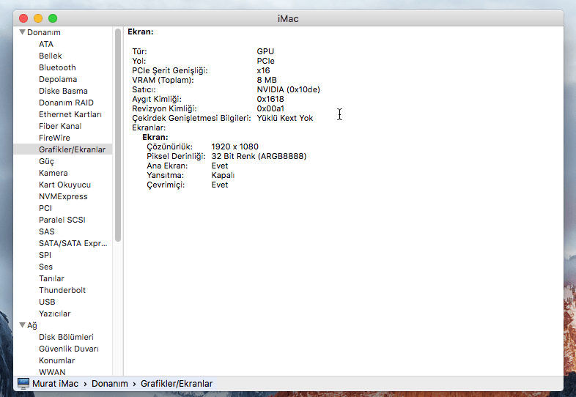
Task: Select Fiber Kanal in sidebar
Action: pos(60,126)
